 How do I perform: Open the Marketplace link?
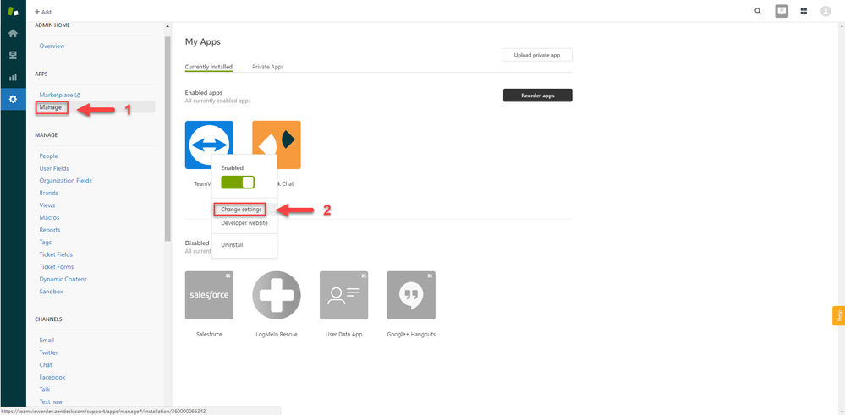click(x=59, y=96)
